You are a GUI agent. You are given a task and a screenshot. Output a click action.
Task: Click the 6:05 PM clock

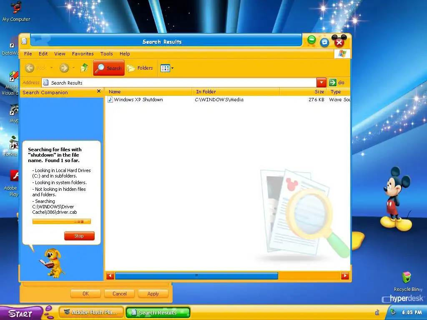click(412, 312)
